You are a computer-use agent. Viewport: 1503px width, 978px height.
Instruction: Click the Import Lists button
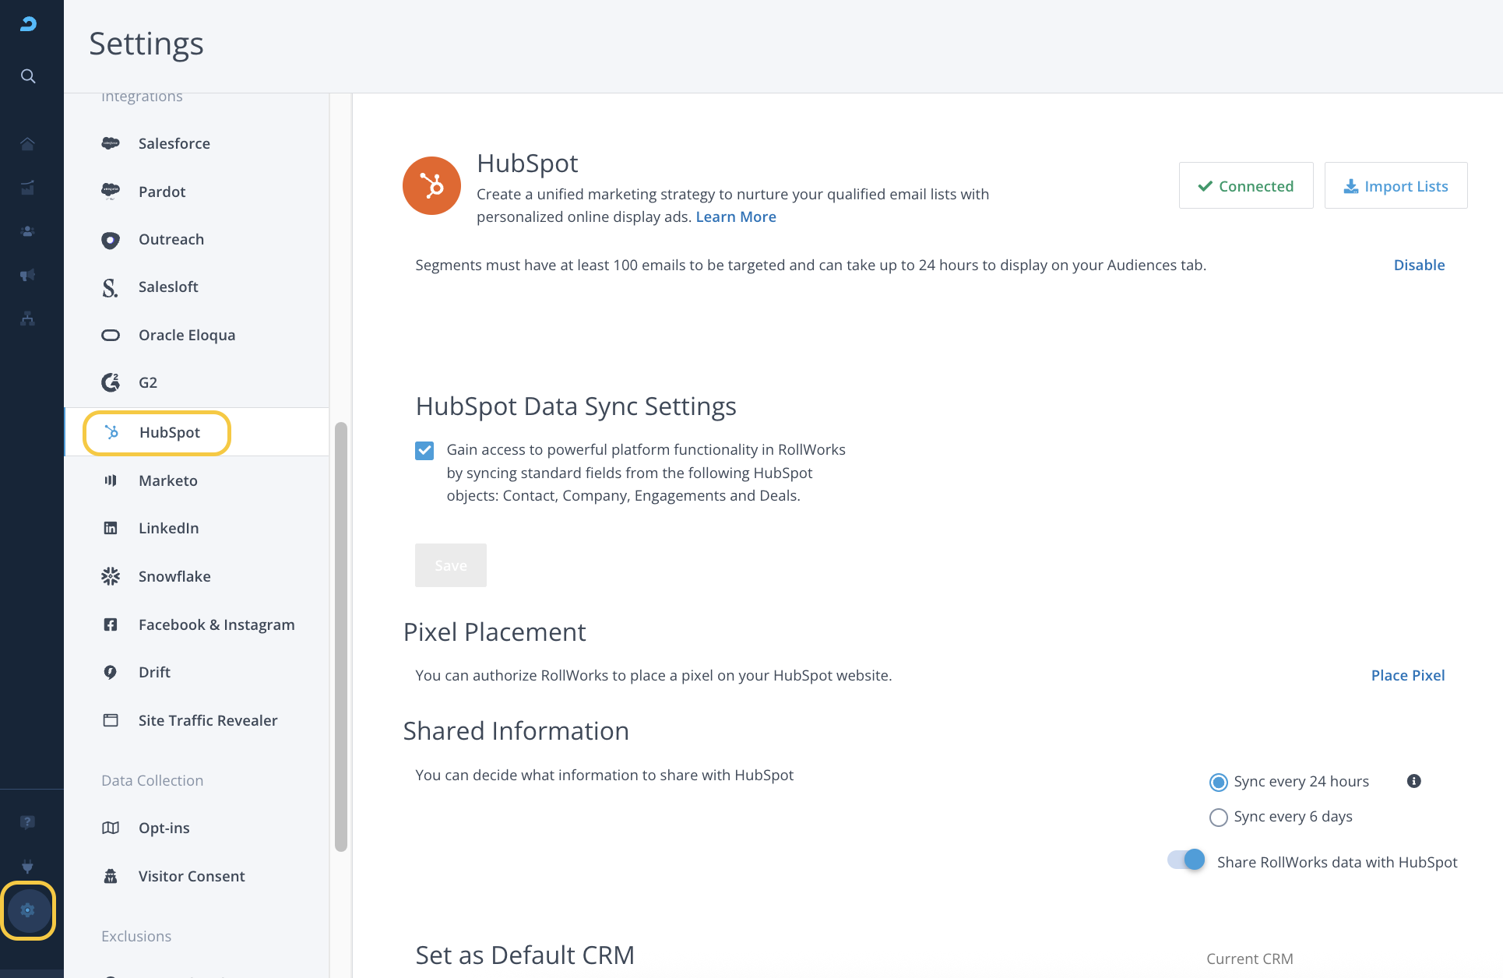(x=1396, y=186)
